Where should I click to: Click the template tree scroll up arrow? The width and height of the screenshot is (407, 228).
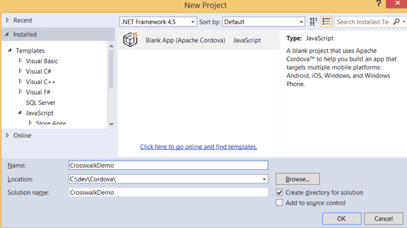pyautogui.click(x=111, y=46)
